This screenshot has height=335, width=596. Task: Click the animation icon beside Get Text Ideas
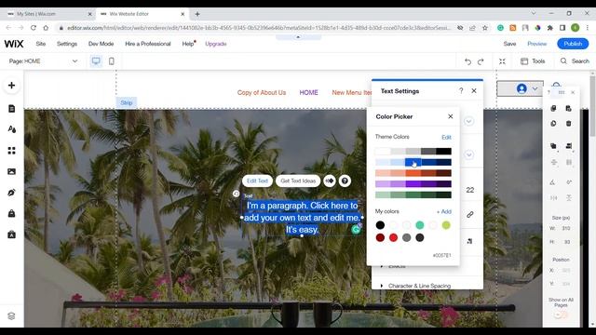tap(330, 181)
